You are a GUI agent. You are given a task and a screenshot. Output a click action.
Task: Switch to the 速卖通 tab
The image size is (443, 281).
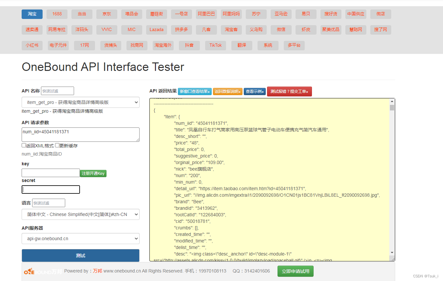point(32,30)
